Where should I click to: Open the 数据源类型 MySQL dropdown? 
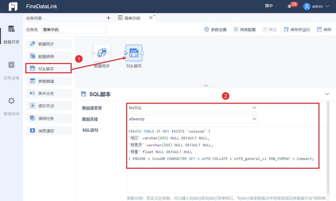(192, 108)
